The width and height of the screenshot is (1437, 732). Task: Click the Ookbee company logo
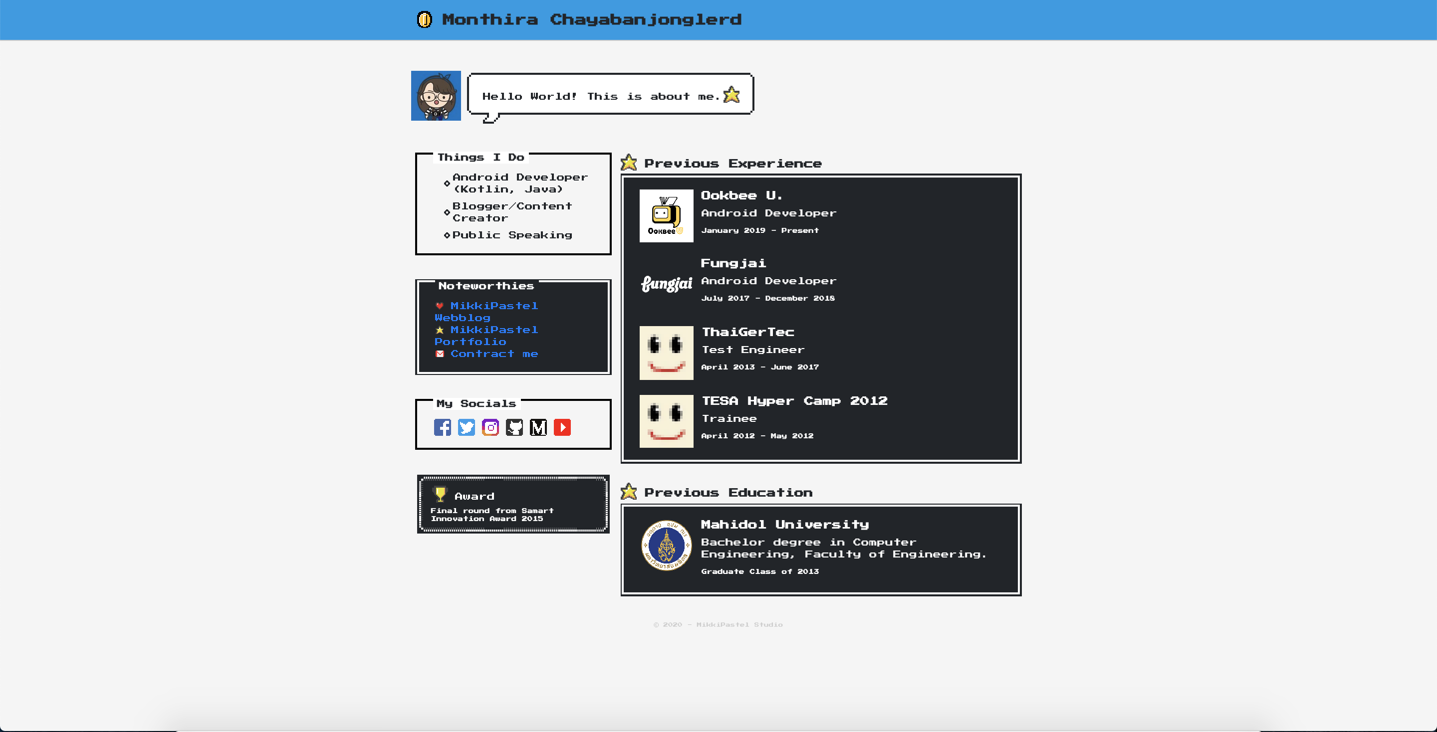666,216
